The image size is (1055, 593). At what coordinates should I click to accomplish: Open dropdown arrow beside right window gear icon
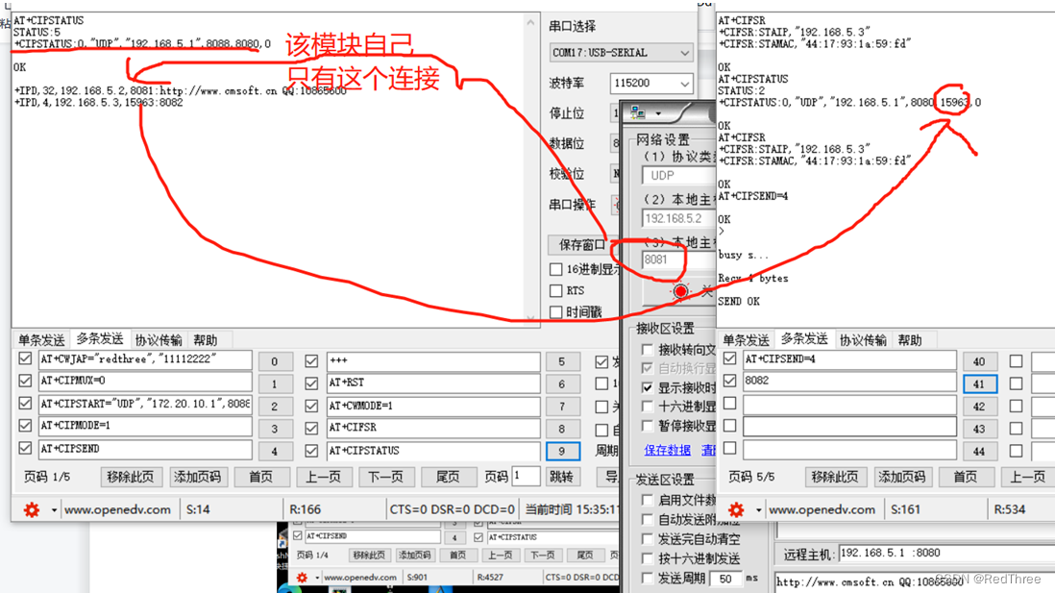(x=758, y=510)
